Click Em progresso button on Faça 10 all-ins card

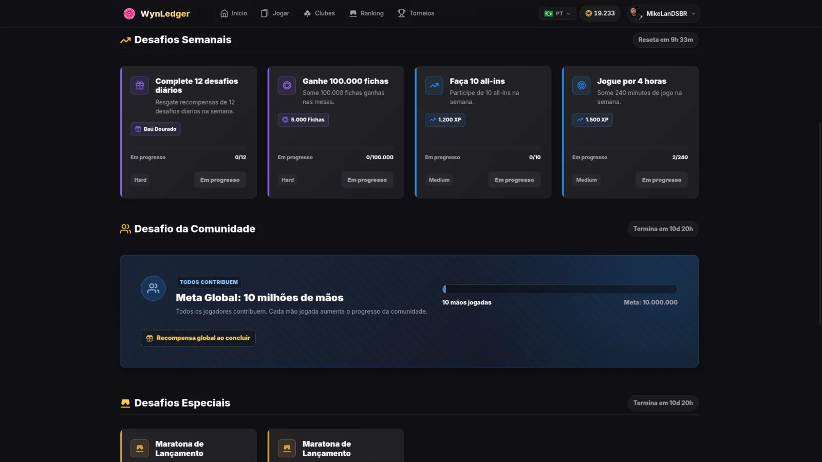514,180
